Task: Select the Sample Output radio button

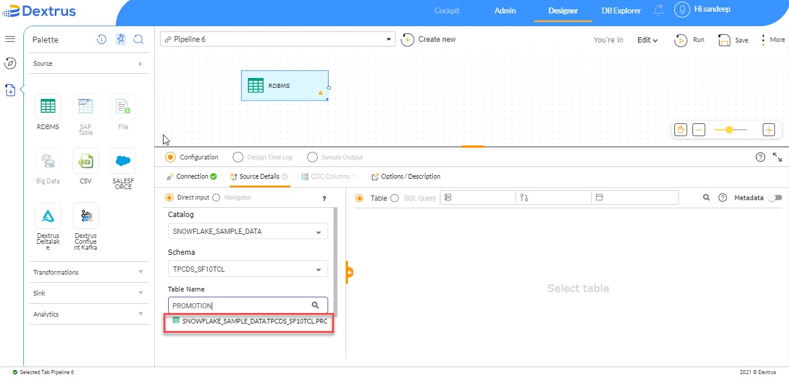Action: pos(312,157)
